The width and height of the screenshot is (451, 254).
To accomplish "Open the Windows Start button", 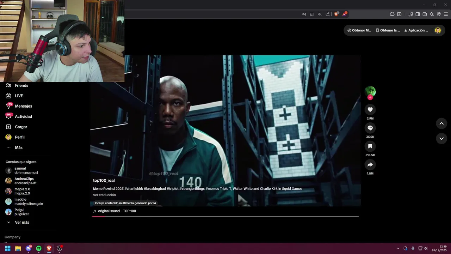I will 7,248.
